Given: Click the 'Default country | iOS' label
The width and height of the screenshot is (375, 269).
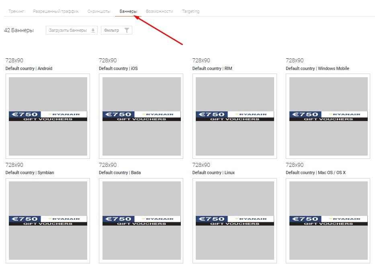Looking at the screenshot, I should pyautogui.click(x=118, y=68).
